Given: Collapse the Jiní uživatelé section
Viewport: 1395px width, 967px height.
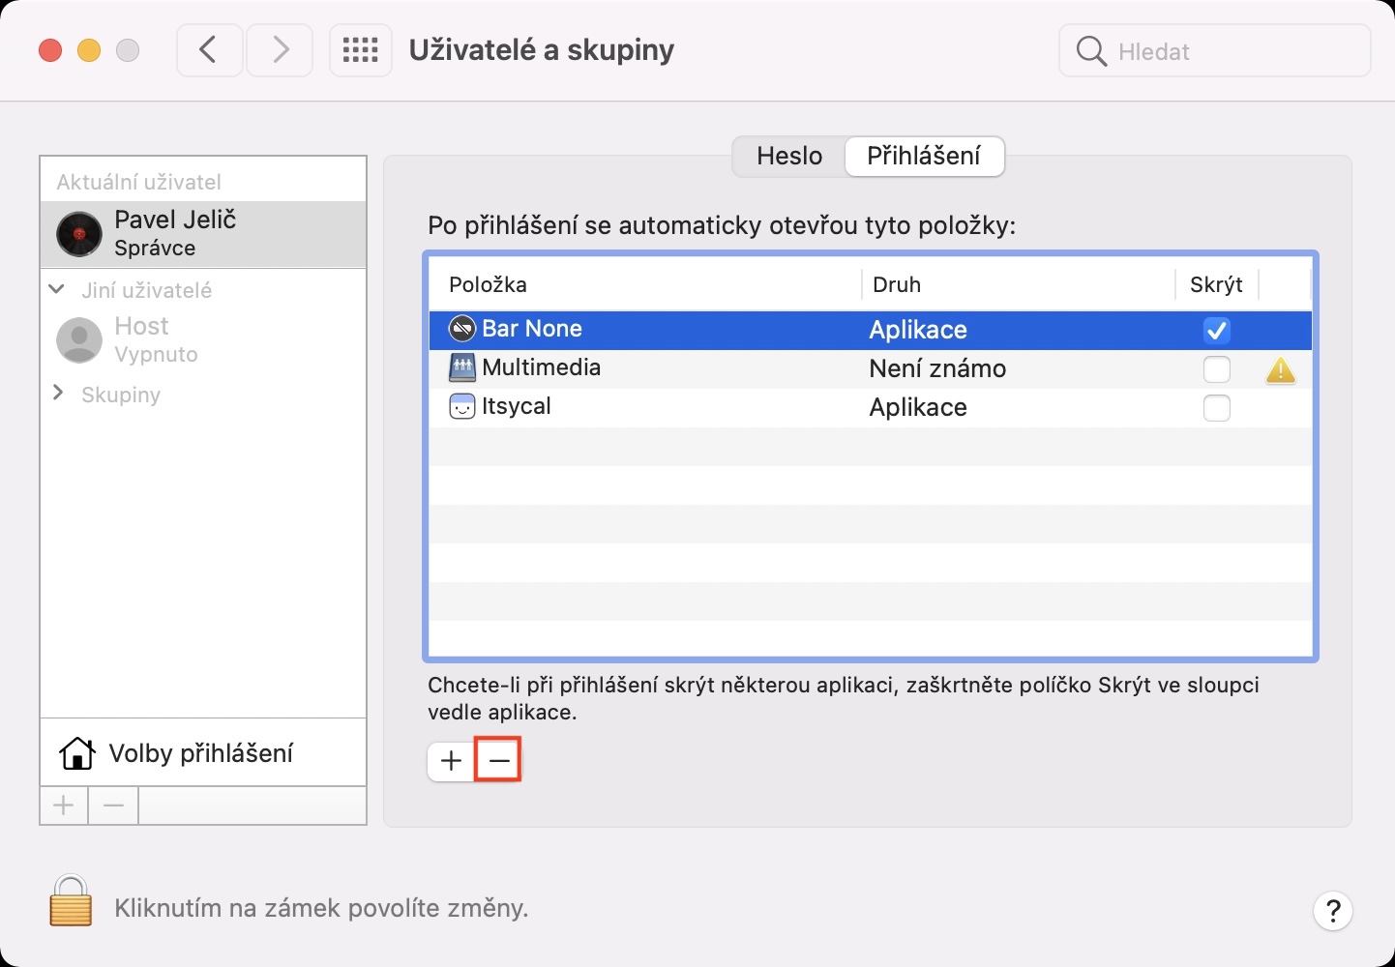Looking at the screenshot, I should pyautogui.click(x=57, y=289).
